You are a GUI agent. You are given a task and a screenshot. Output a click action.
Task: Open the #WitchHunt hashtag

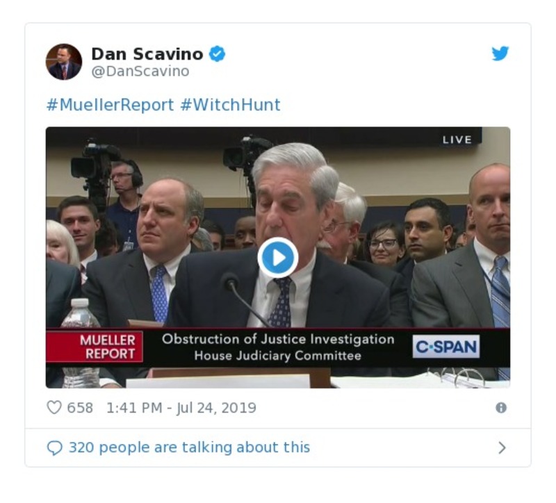point(230,105)
